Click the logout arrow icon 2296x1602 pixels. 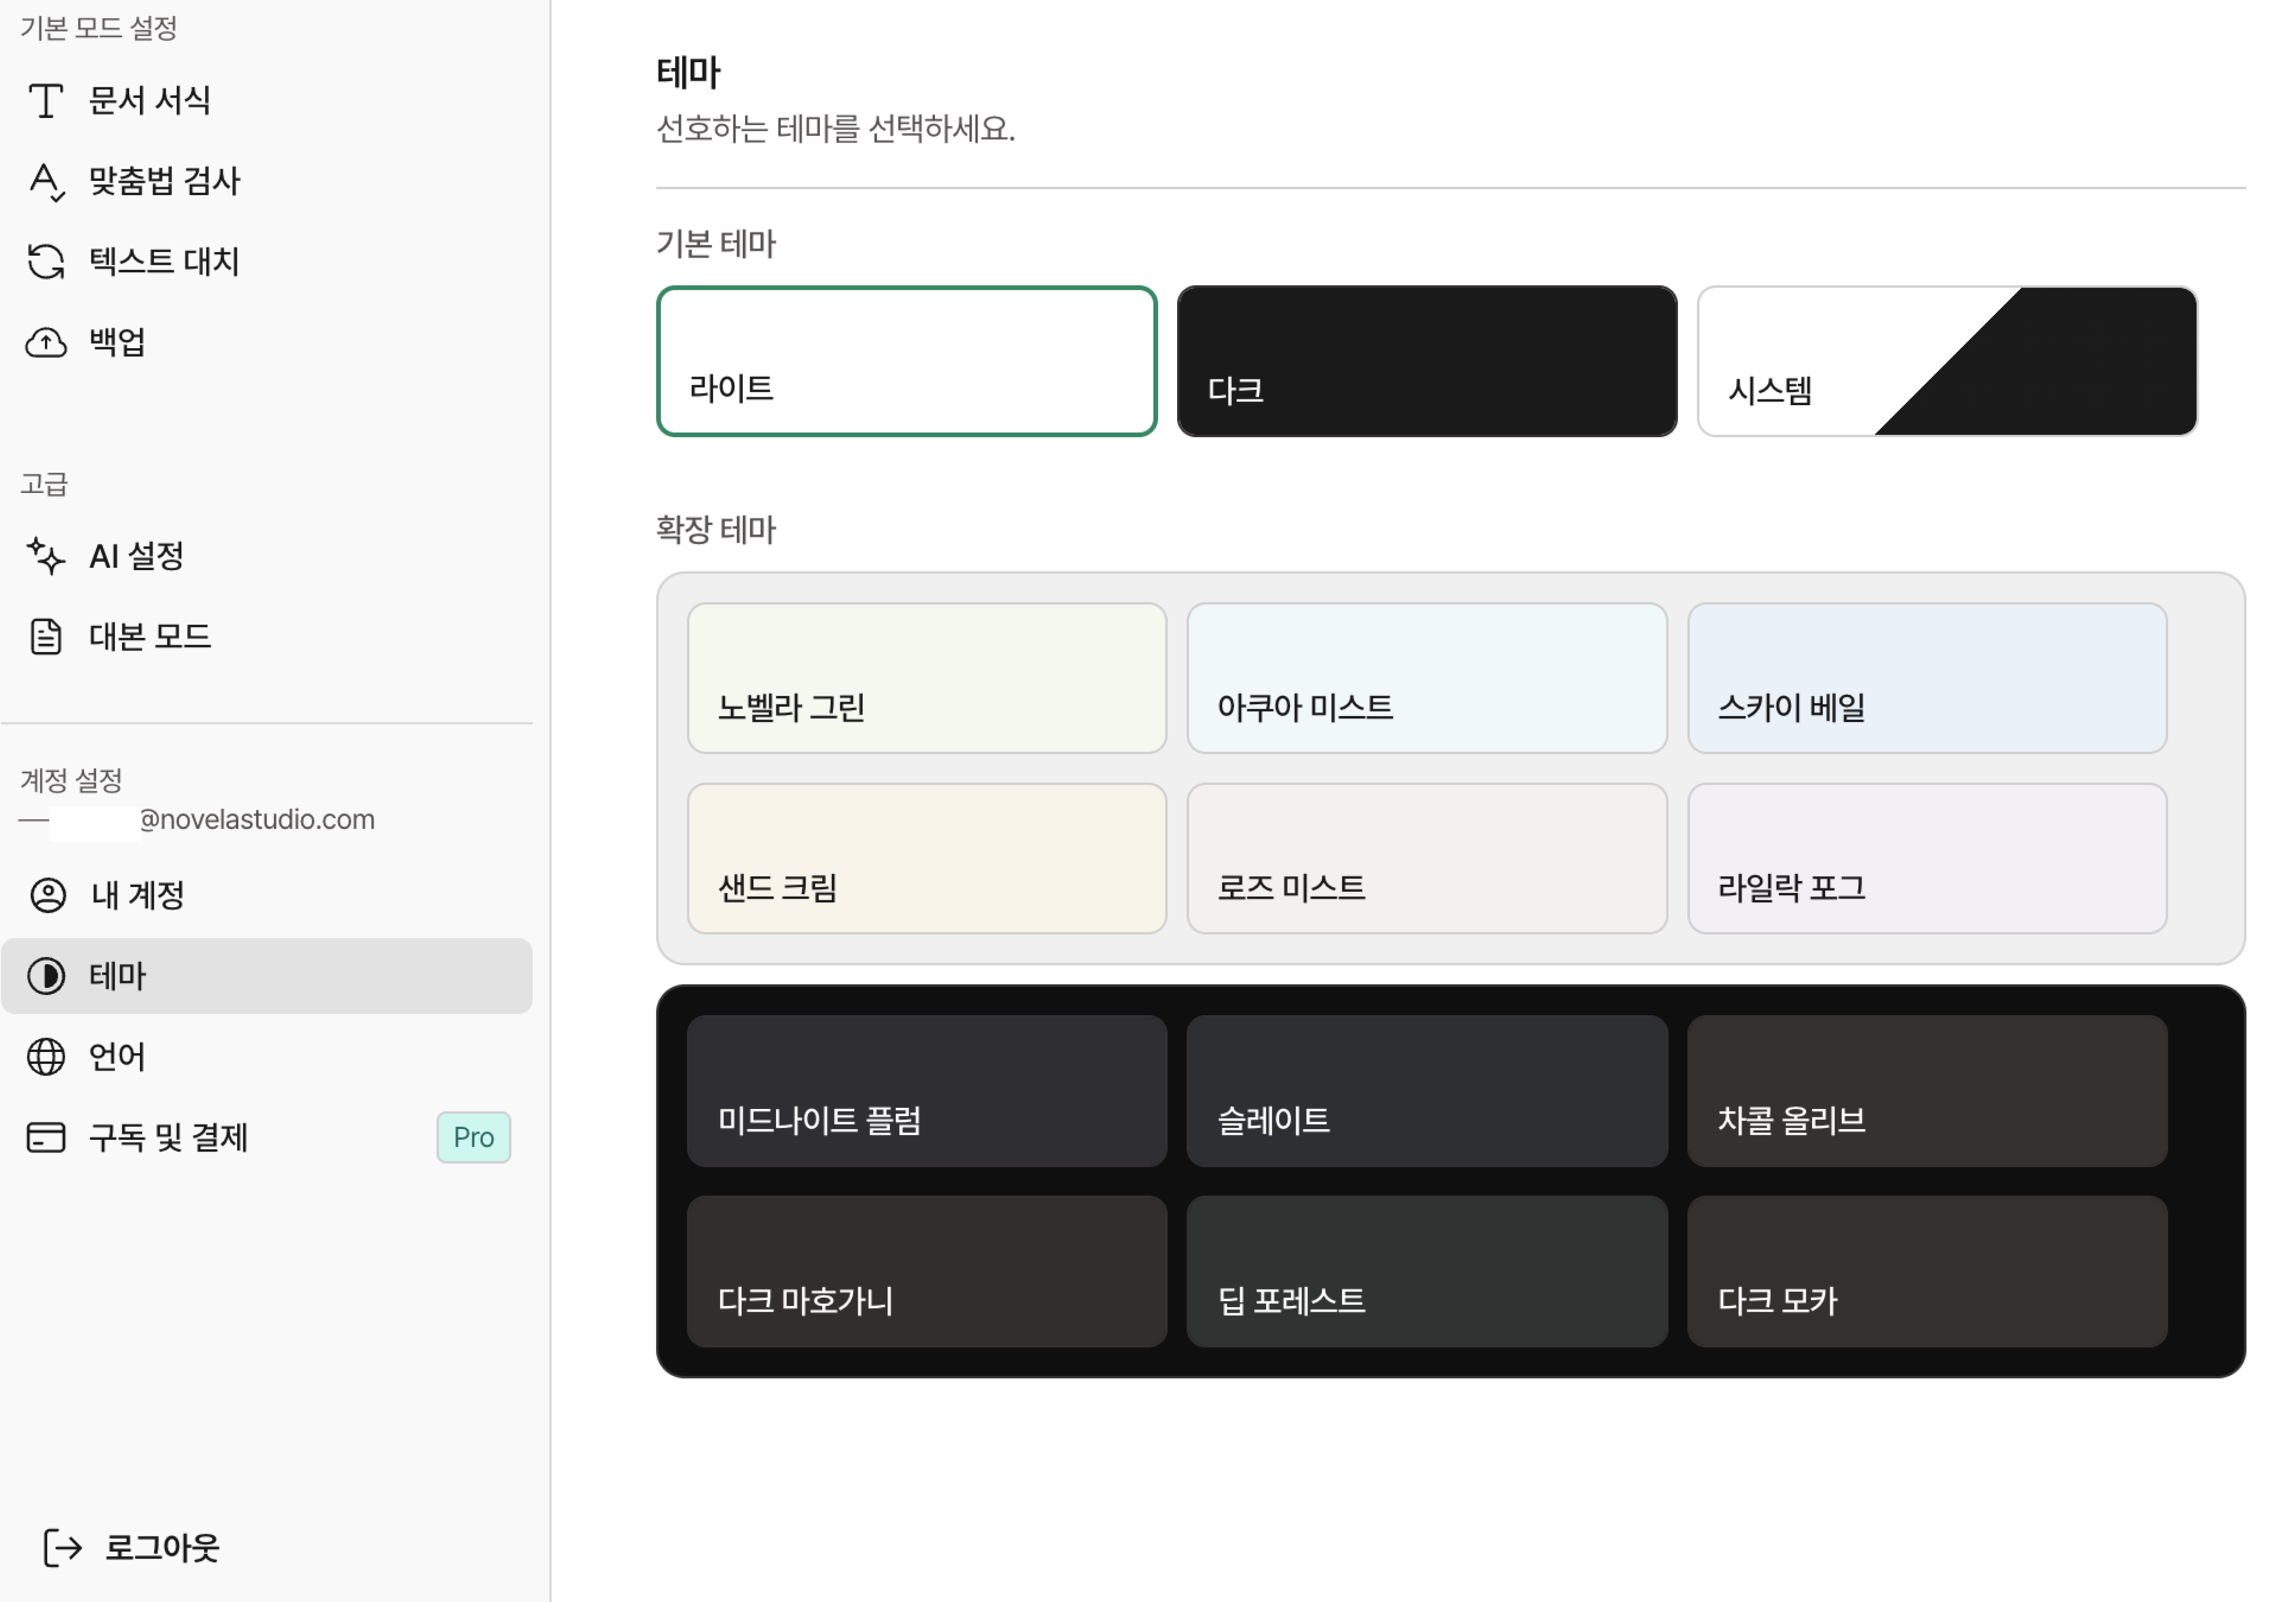click(x=62, y=1548)
